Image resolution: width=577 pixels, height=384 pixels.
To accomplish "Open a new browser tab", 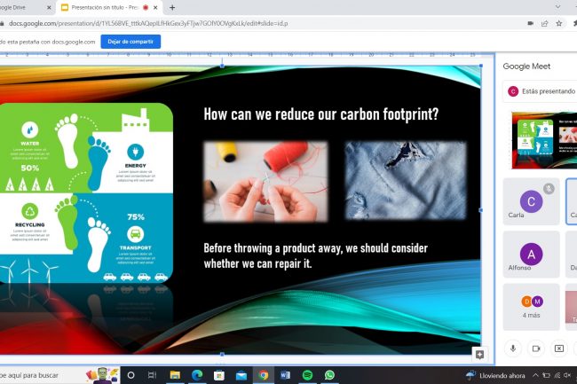I will point(172,7).
